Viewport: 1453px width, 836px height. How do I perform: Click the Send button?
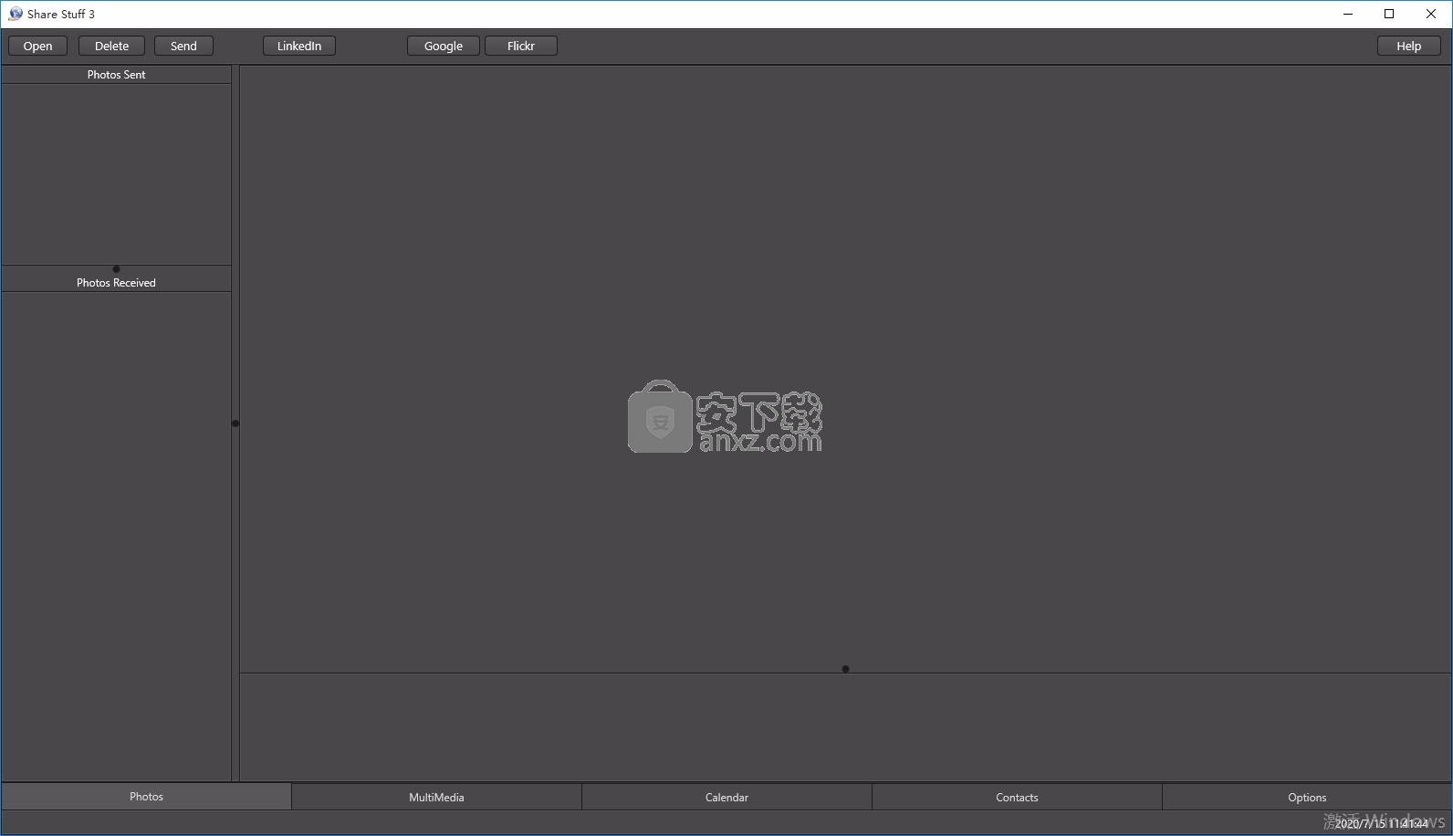(x=183, y=46)
